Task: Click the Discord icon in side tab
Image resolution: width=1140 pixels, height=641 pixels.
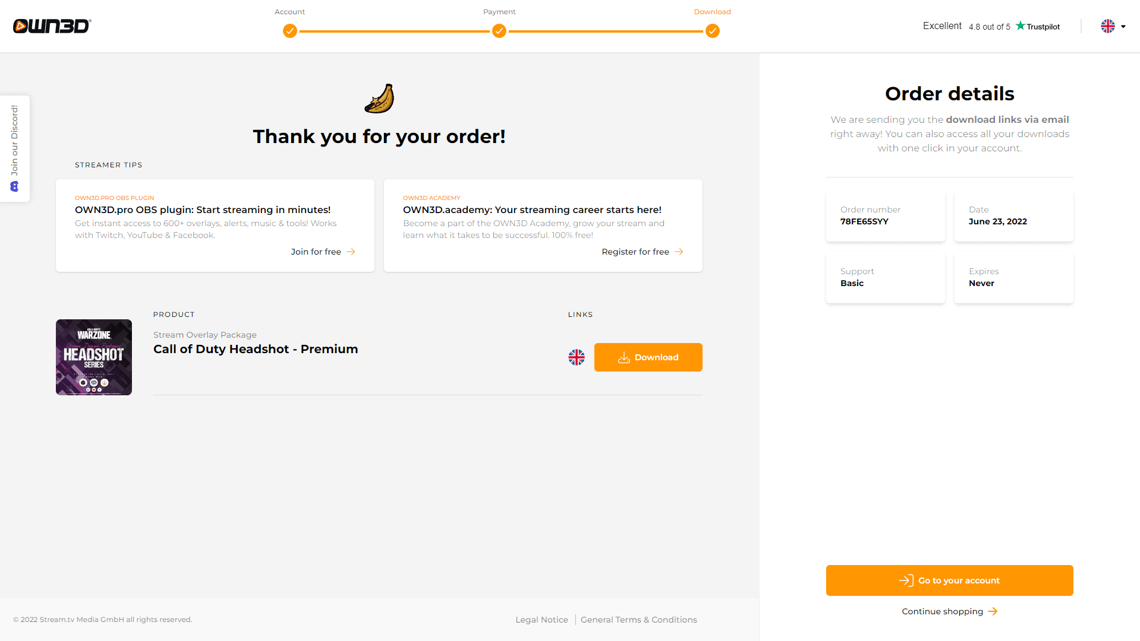Action: 15,186
